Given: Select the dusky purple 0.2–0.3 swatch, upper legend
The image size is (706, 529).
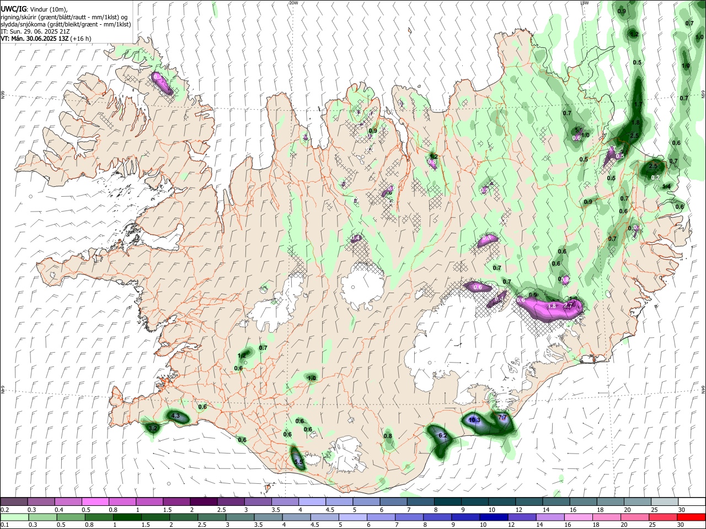Looking at the screenshot, I should tap(14, 501).
